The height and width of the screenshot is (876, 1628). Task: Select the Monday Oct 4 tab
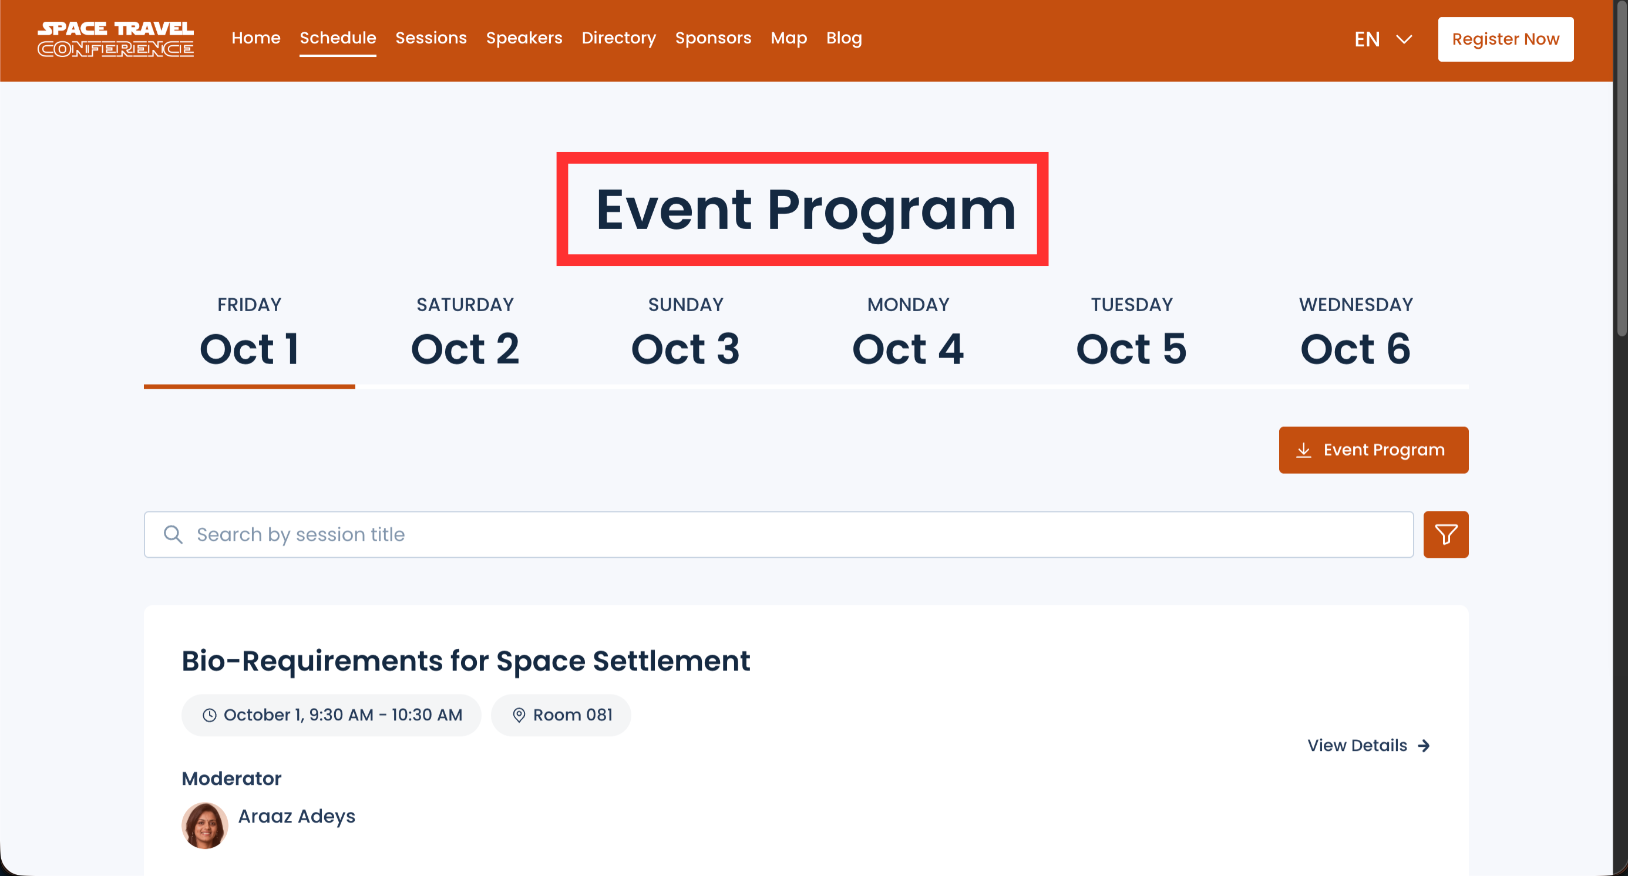point(907,335)
